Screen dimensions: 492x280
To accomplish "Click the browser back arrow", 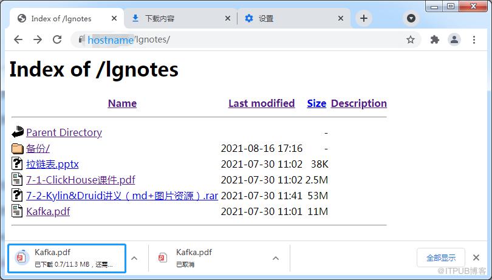I will tap(18, 39).
